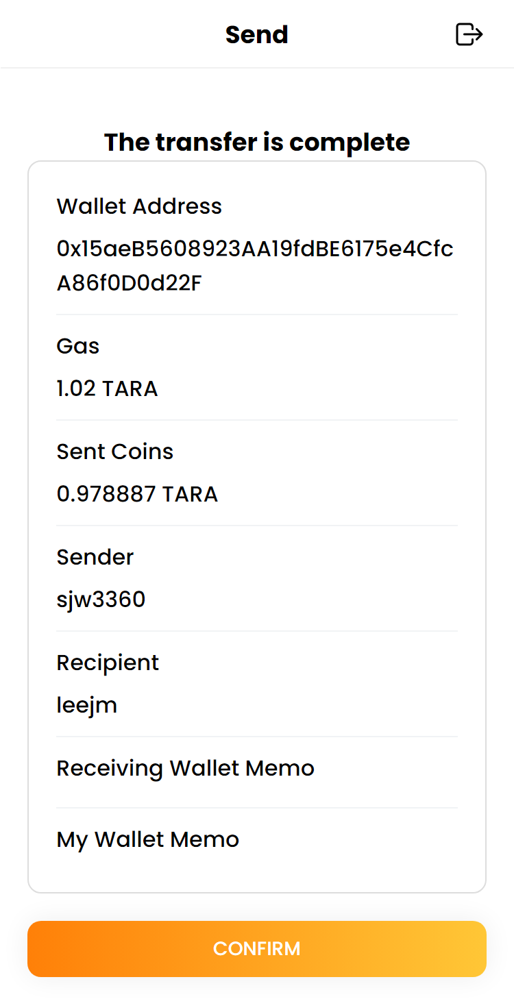Viewport: 514px width, 999px height.
Task: Click the Send page title
Action: [257, 35]
